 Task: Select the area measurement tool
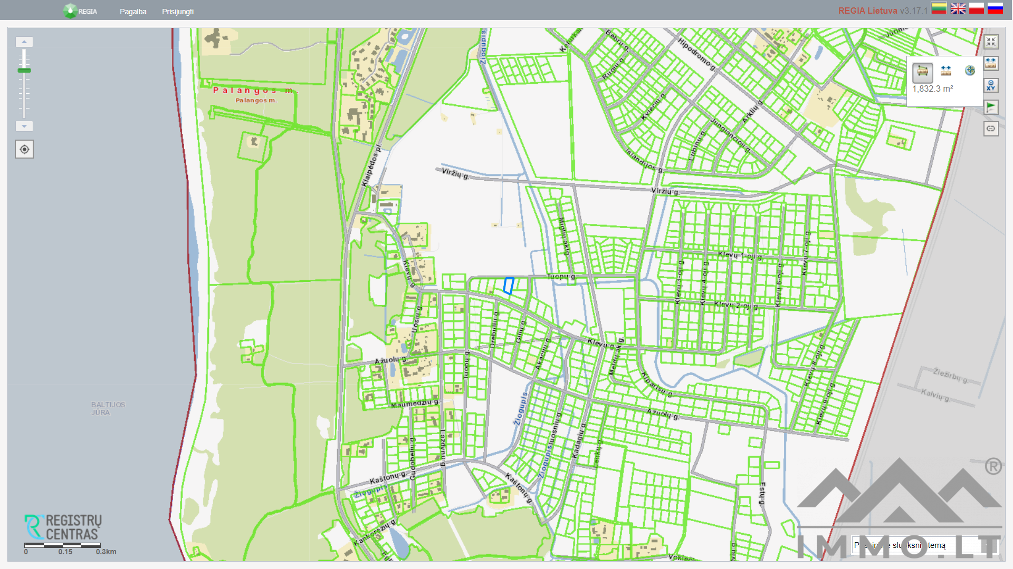[x=922, y=71]
